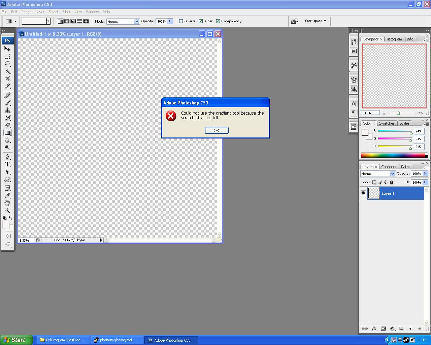431x345 pixels.
Task: Toggle the Transparency checkbox
Action: (218, 21)
